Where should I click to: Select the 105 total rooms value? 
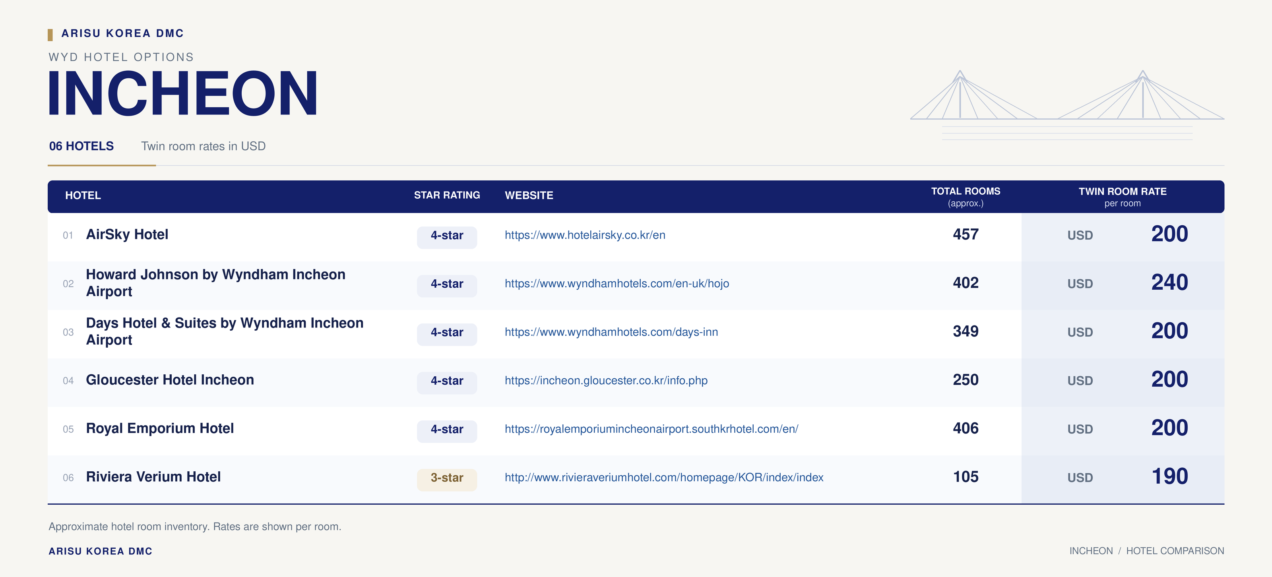click(966, 477)
